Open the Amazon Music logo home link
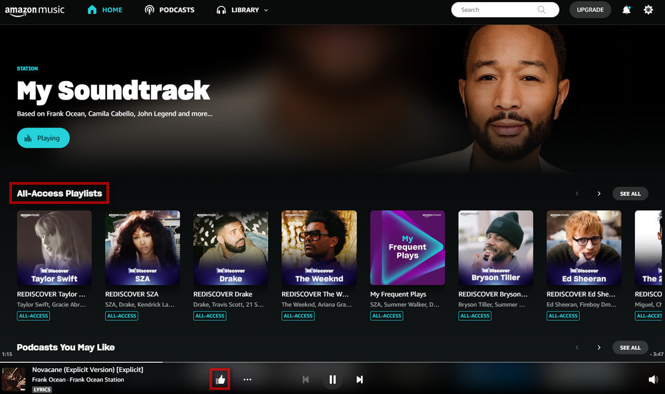 coord(35,10)
